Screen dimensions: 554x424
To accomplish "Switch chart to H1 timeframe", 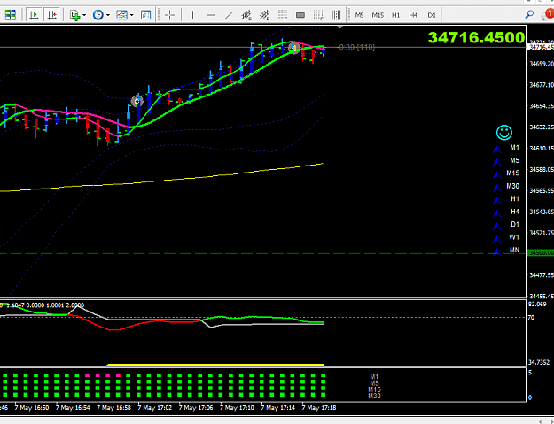I will [395, 15].
